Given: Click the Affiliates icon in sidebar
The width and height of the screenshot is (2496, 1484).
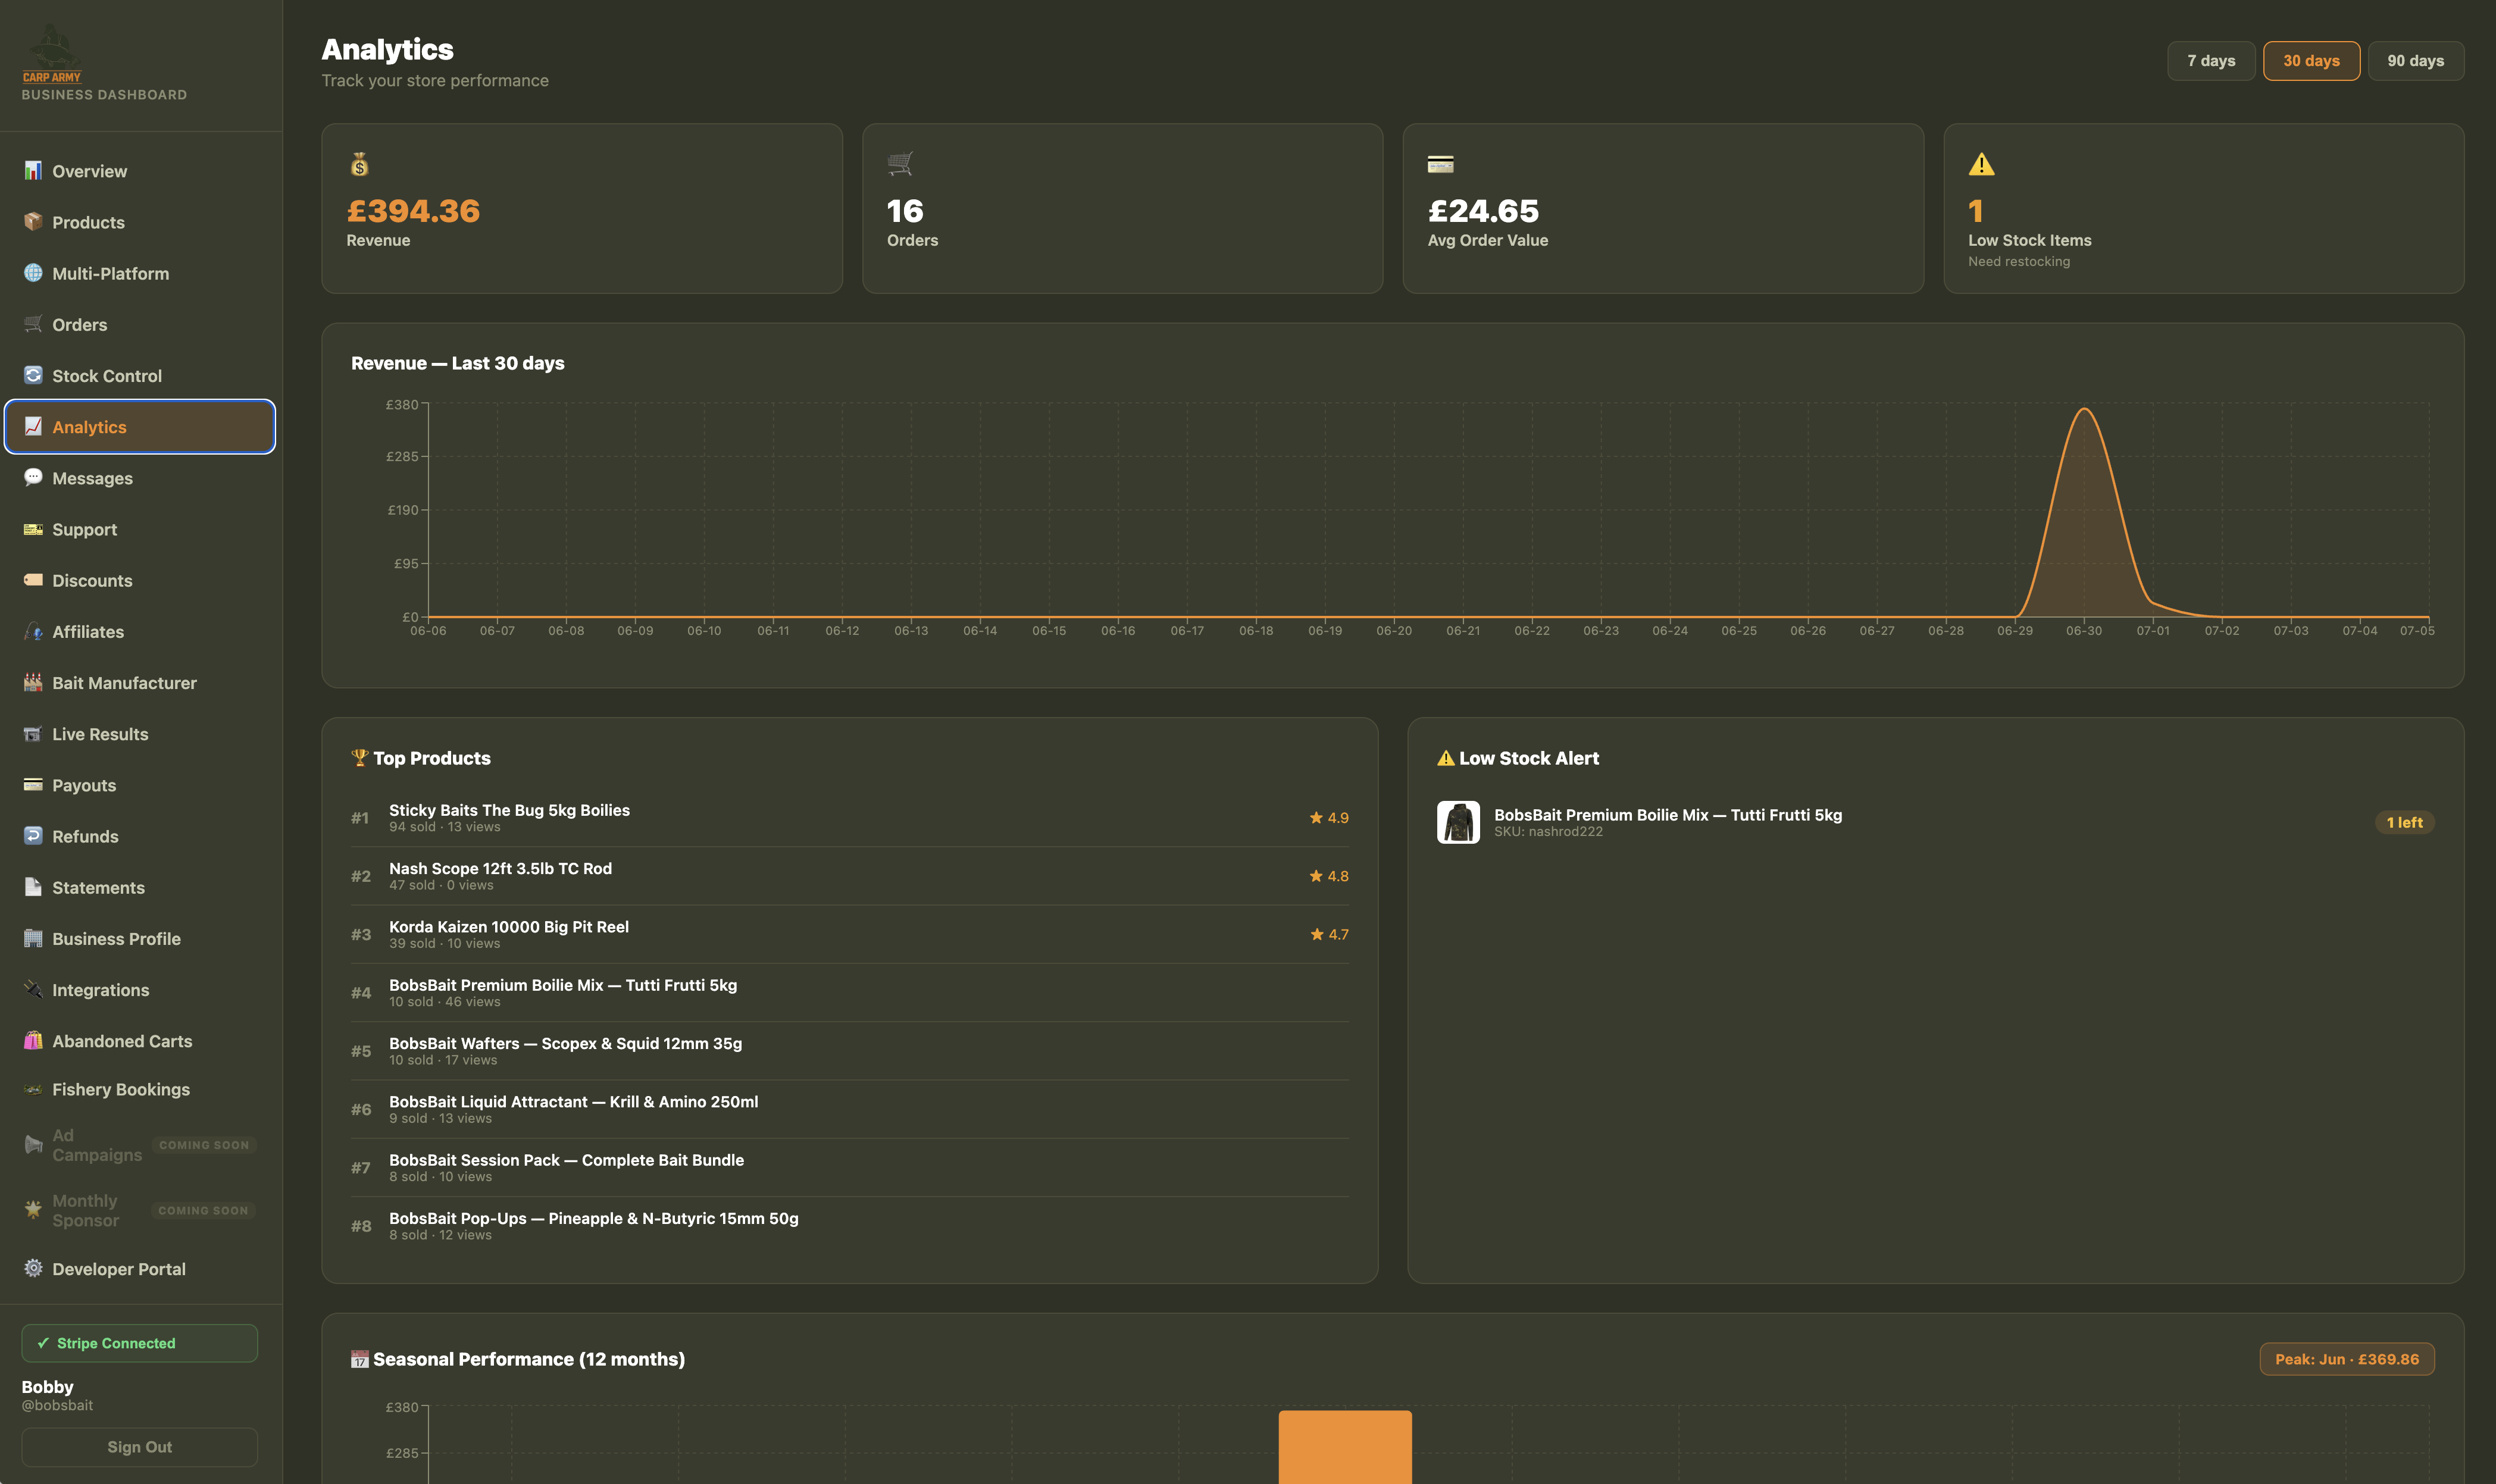Looking at the screenshot, I should (33, 631).
